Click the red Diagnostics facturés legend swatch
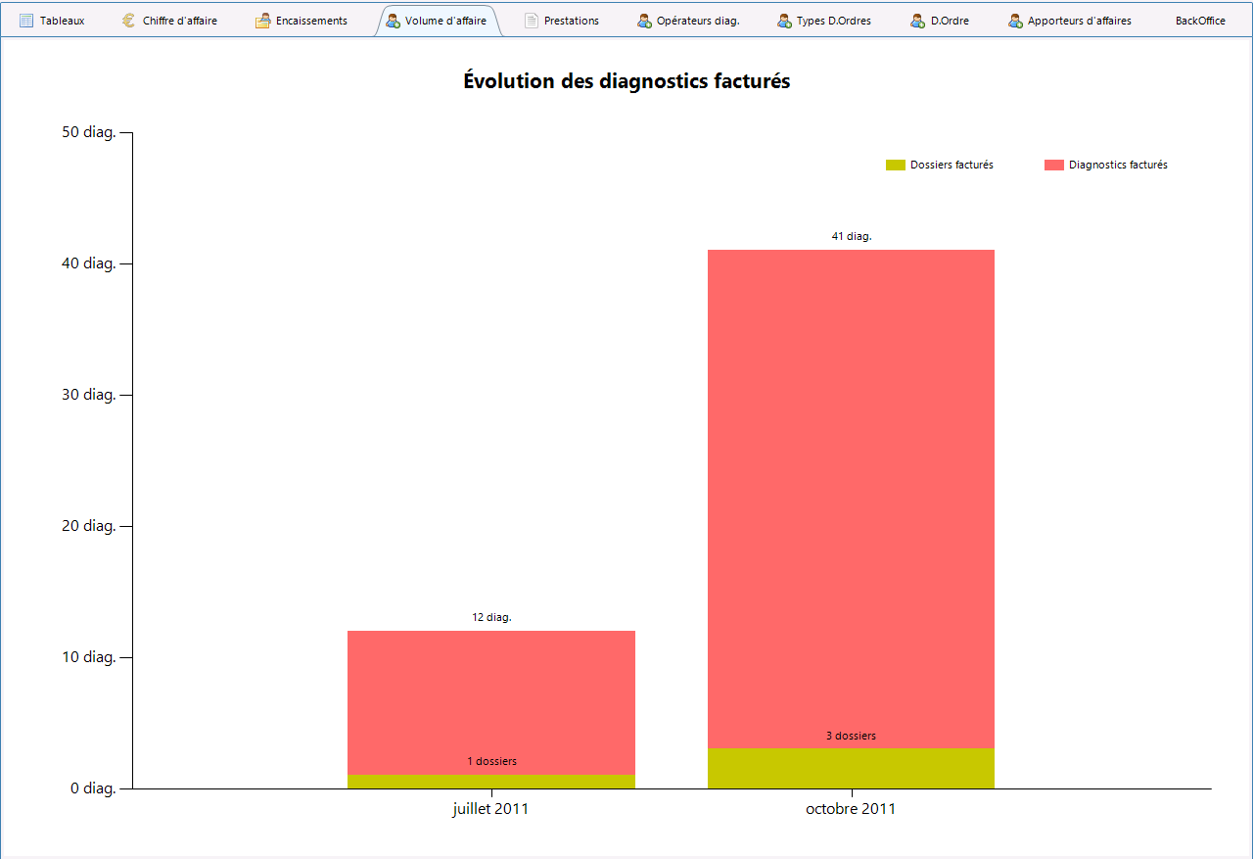 (x=1054, y=165)
